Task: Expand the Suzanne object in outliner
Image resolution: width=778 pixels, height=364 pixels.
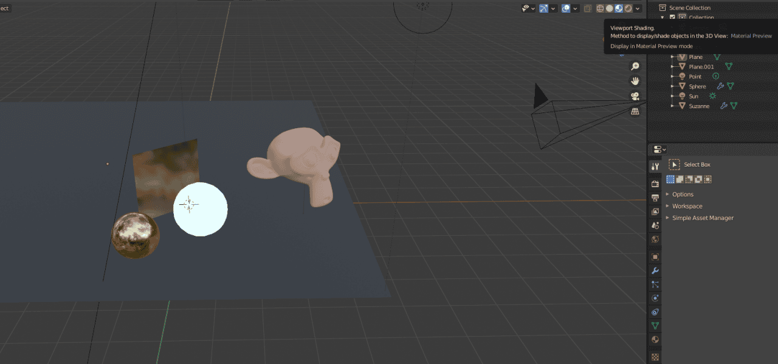Action: (x=673, y=105)
